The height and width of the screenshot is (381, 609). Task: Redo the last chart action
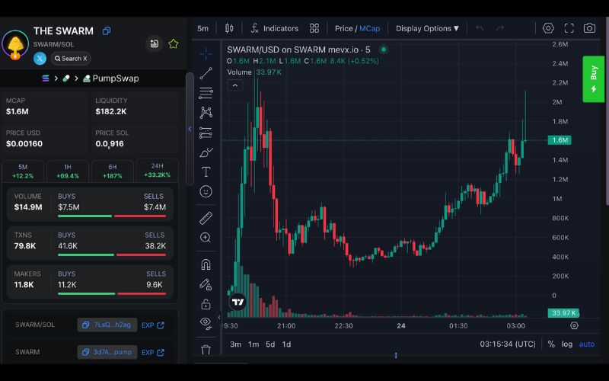pos(500,28)
